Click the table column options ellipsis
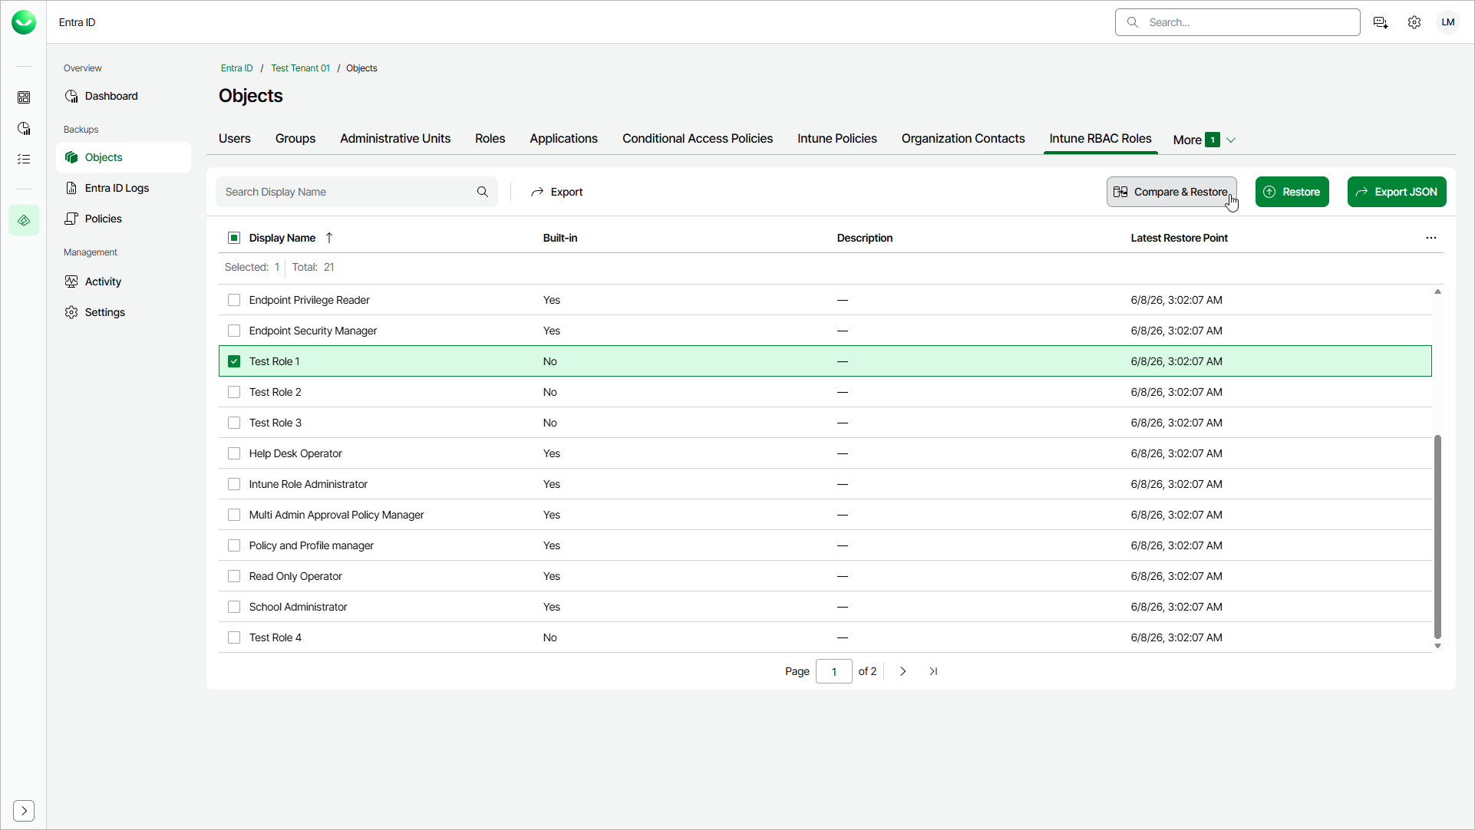This screenshot has height=830, width=1475. tap(1431, 238)
